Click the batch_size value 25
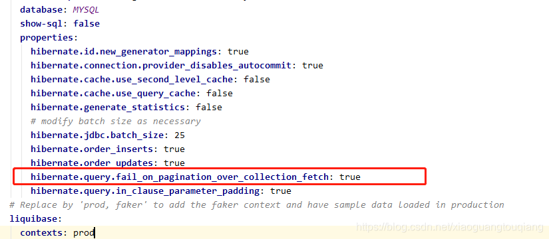 point(180,135)
